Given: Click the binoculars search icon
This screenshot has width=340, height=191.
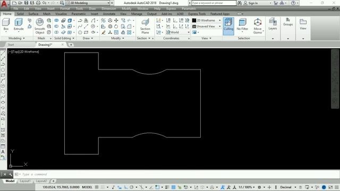Looking at the screenshot, I should tap(240, 3).
